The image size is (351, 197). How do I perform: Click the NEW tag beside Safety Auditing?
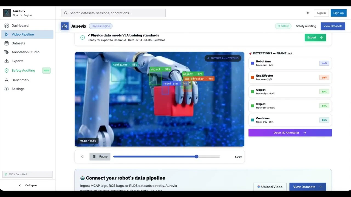tap(46, 71)
